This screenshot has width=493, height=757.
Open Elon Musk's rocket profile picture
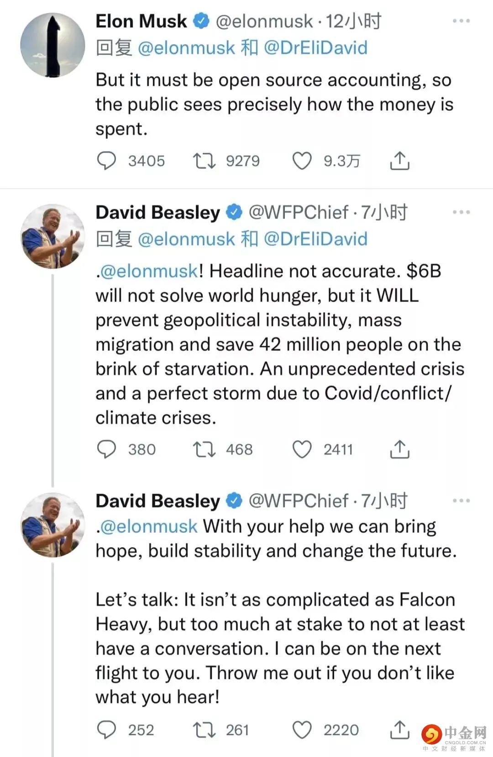point(53,45)
